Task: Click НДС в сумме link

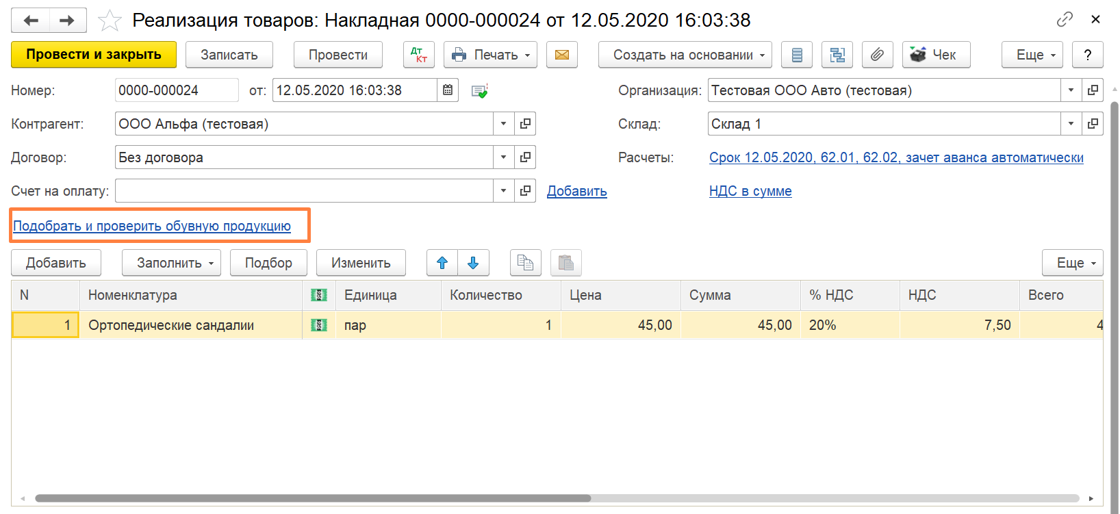Action: coord(750,192)
